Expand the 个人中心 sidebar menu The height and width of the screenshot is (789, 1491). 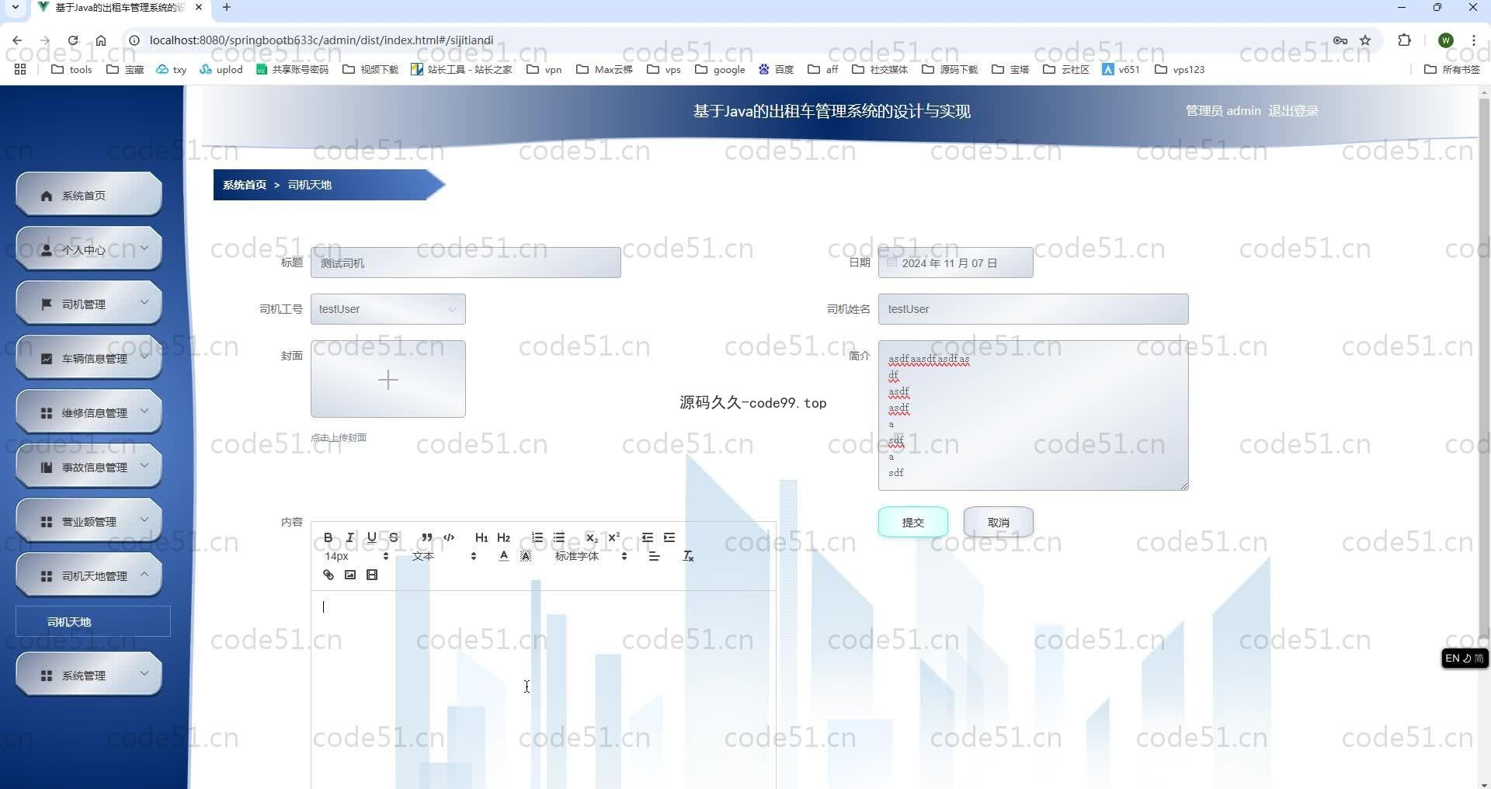(x=89, y=249)
